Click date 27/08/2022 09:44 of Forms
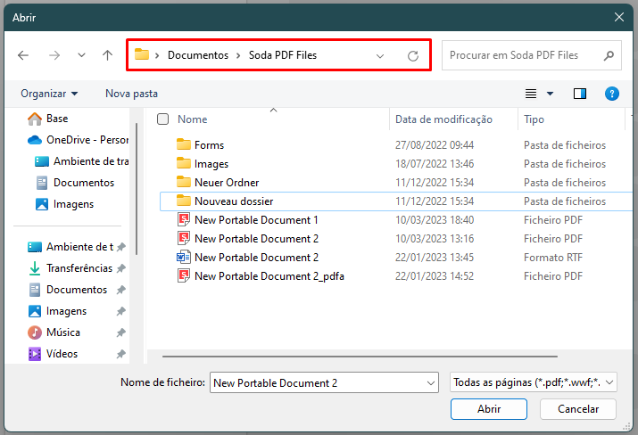 click(x=435, y=145)
